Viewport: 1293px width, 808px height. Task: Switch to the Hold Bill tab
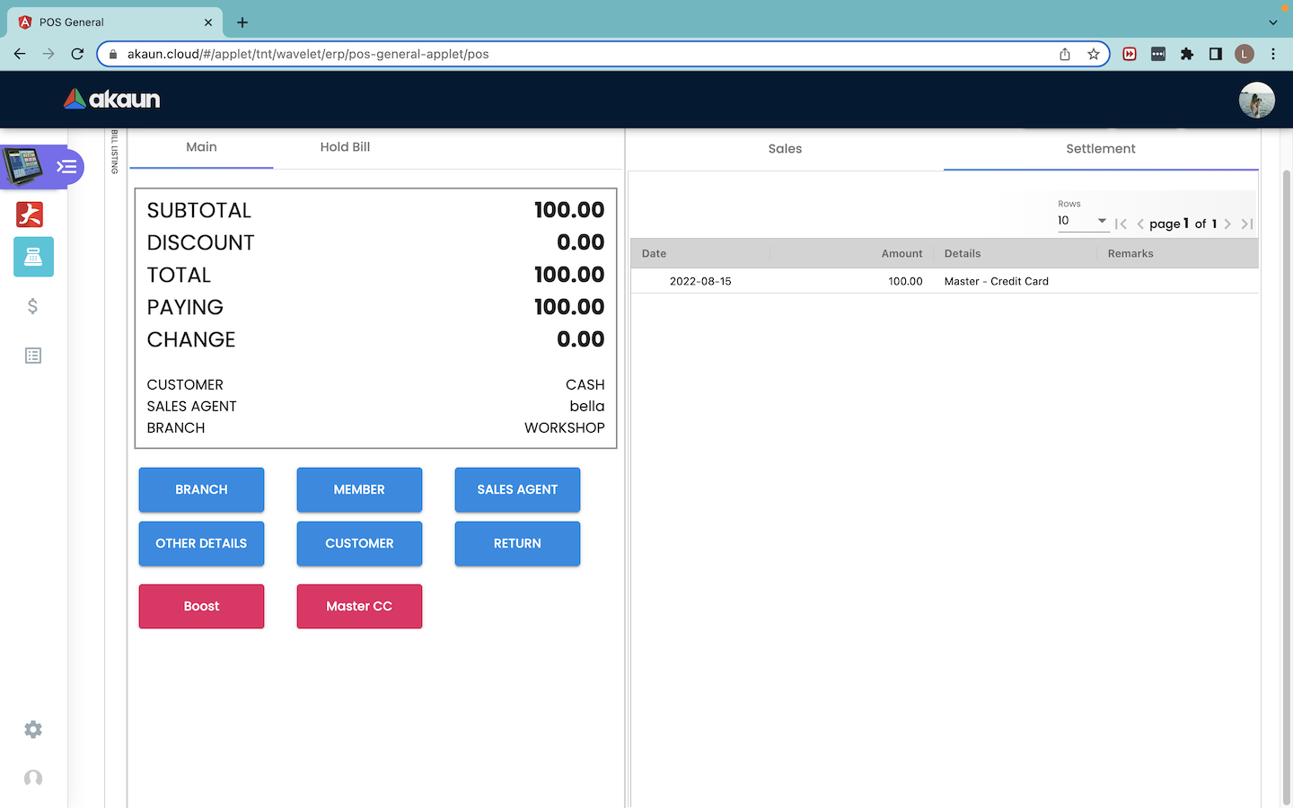(345, 147)
